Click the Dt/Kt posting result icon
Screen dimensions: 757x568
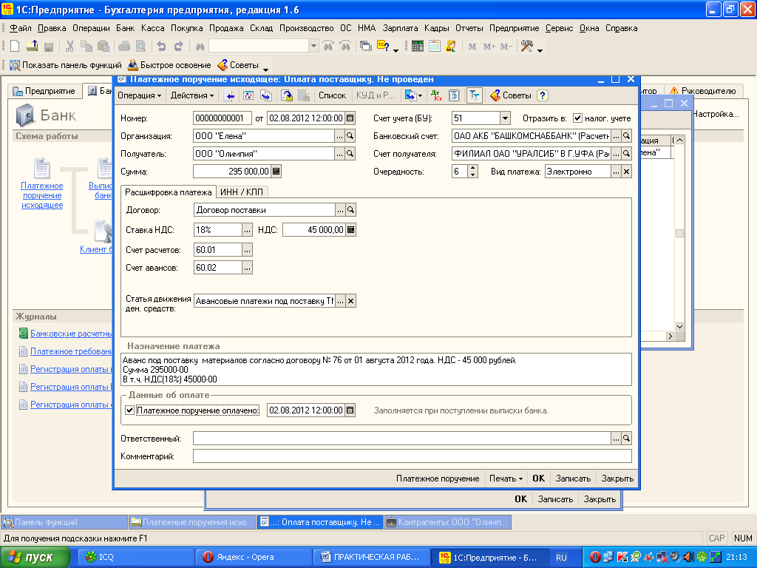[x=436, y=95]
